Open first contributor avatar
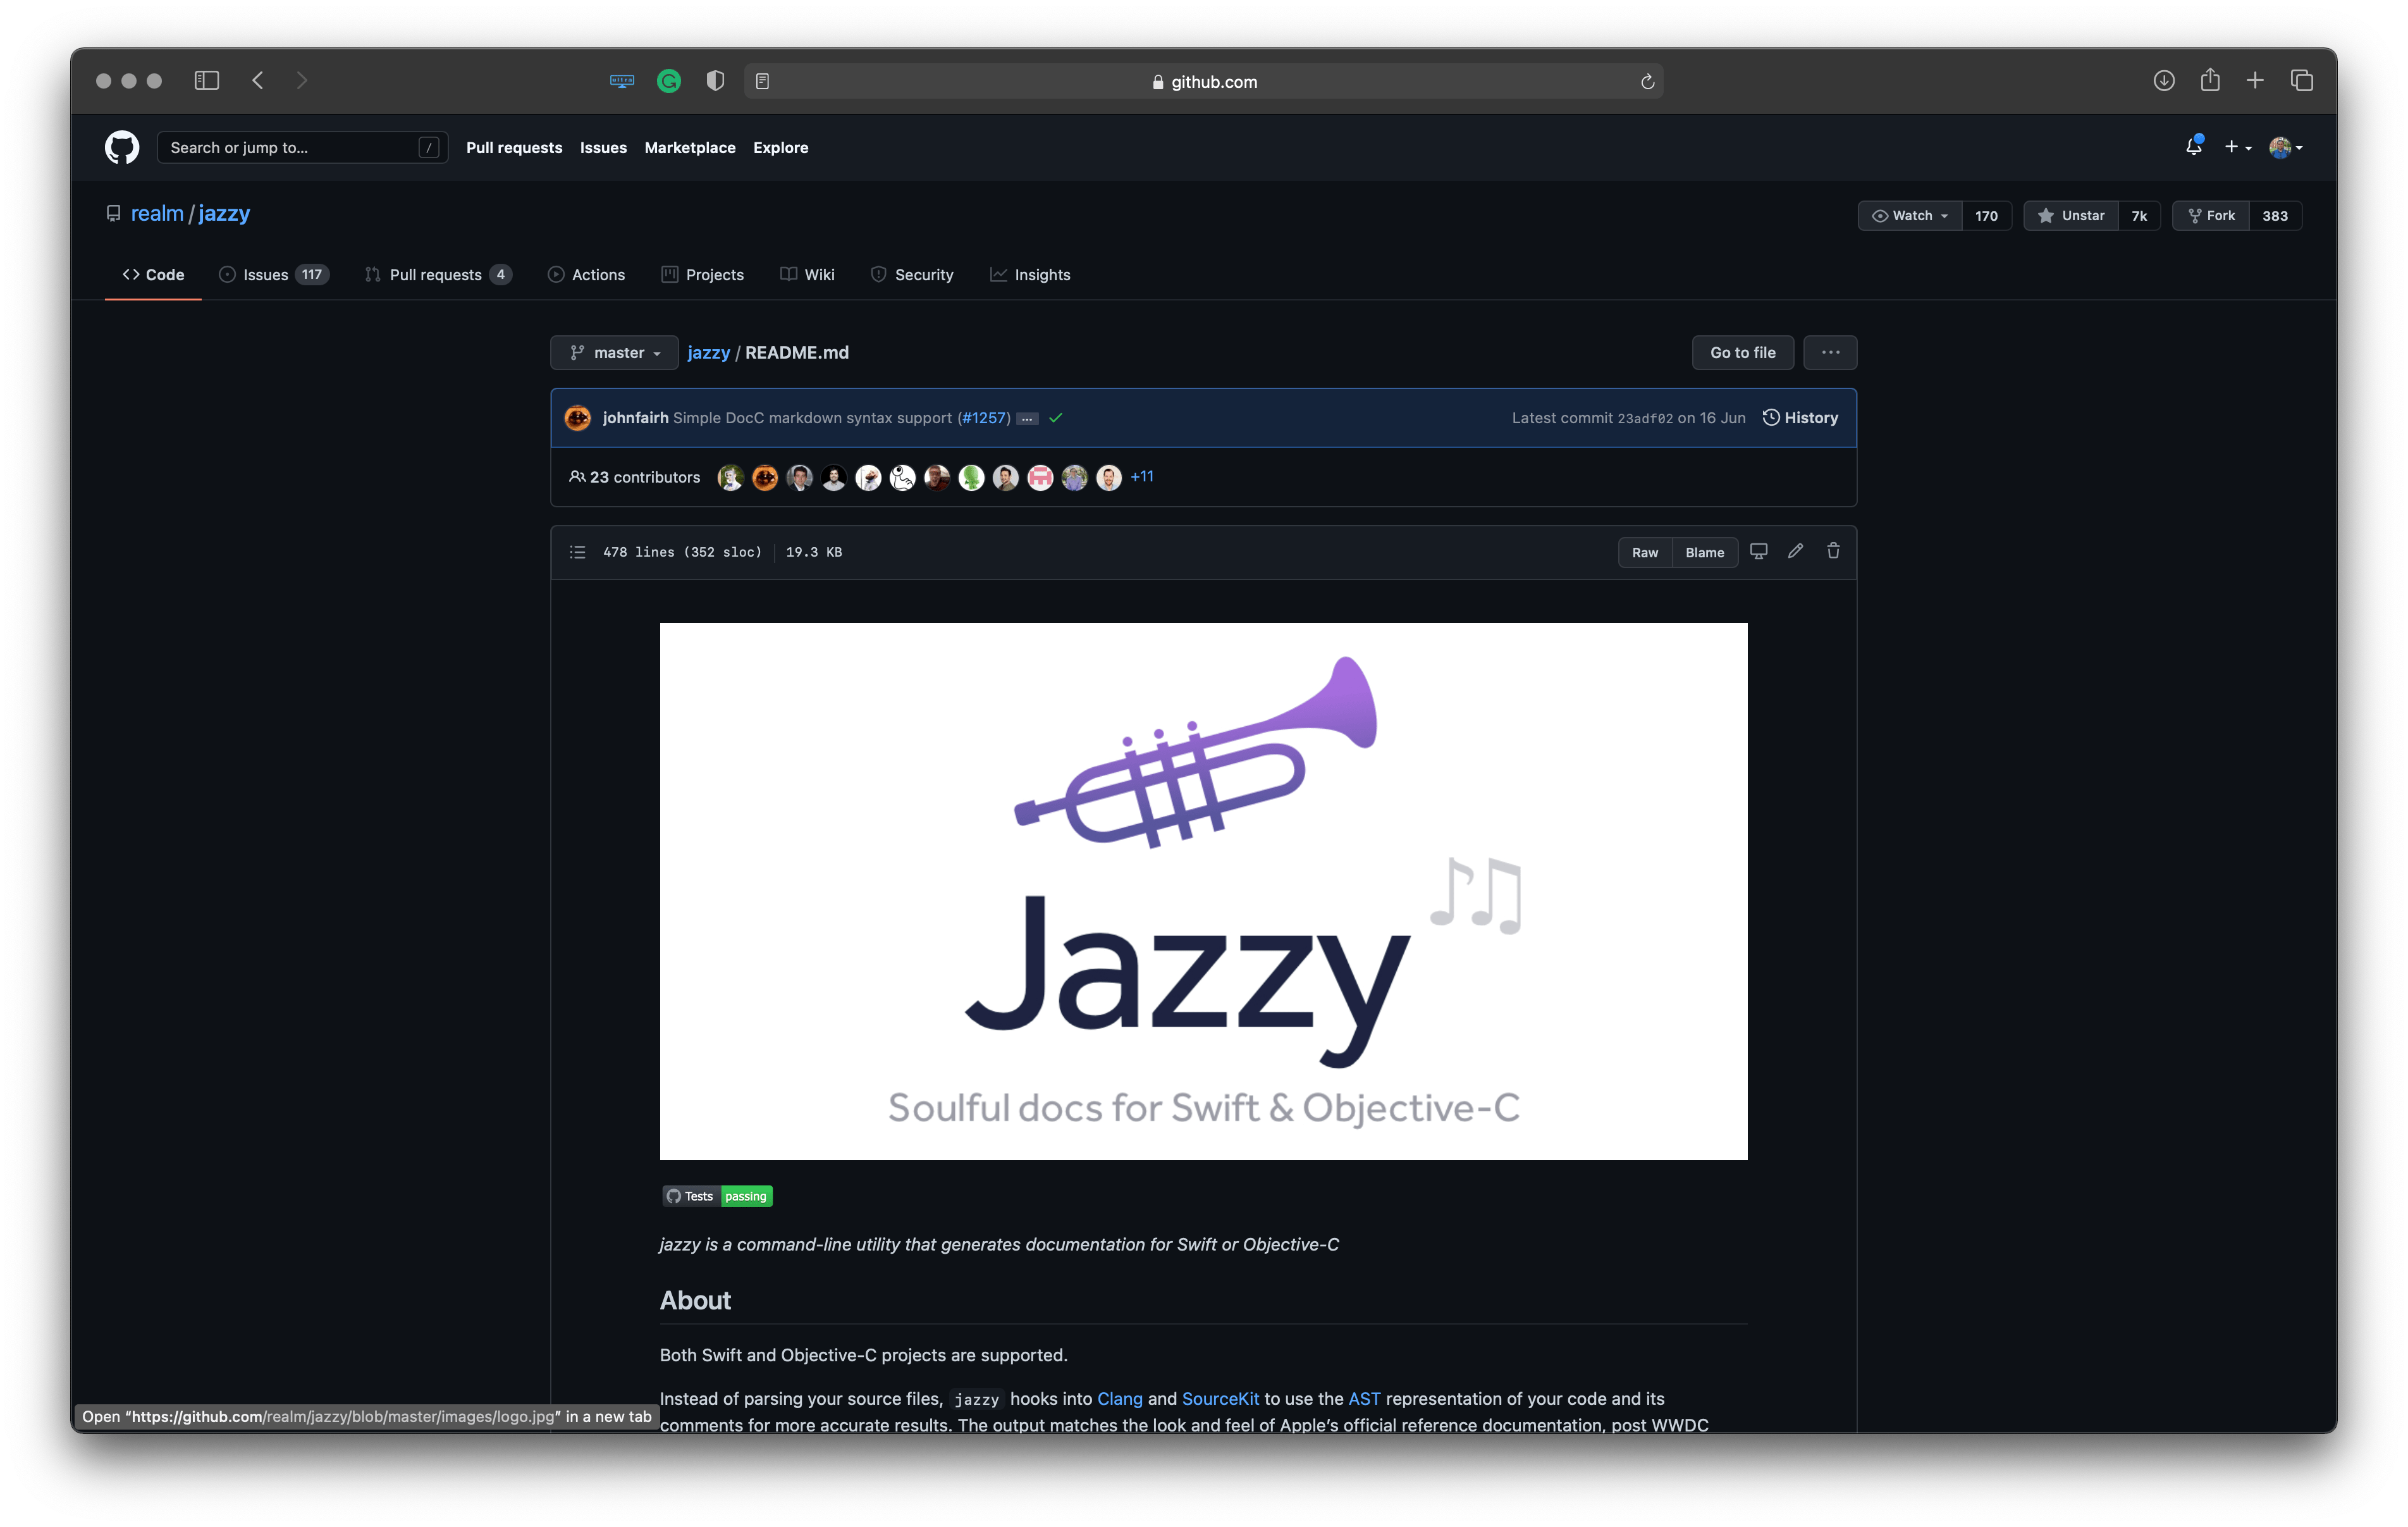2408x1527 pixels. [731, 478]
